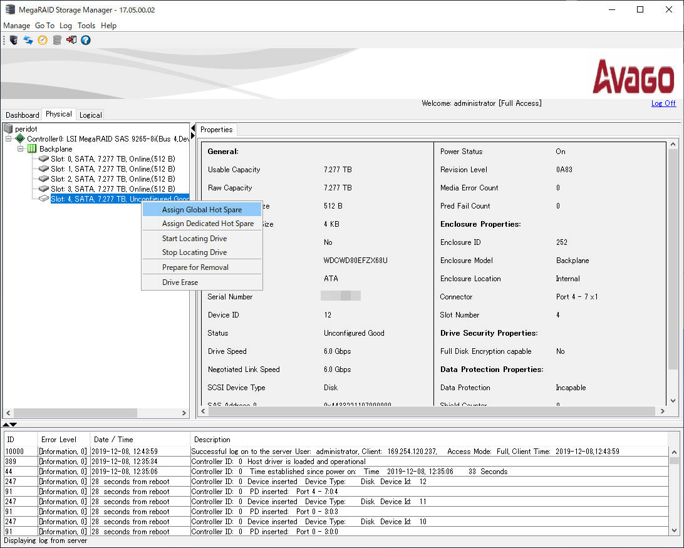684x548 pixels.
Task: Click the Properties pane scroll right arrow
Action: pos(663,411)
